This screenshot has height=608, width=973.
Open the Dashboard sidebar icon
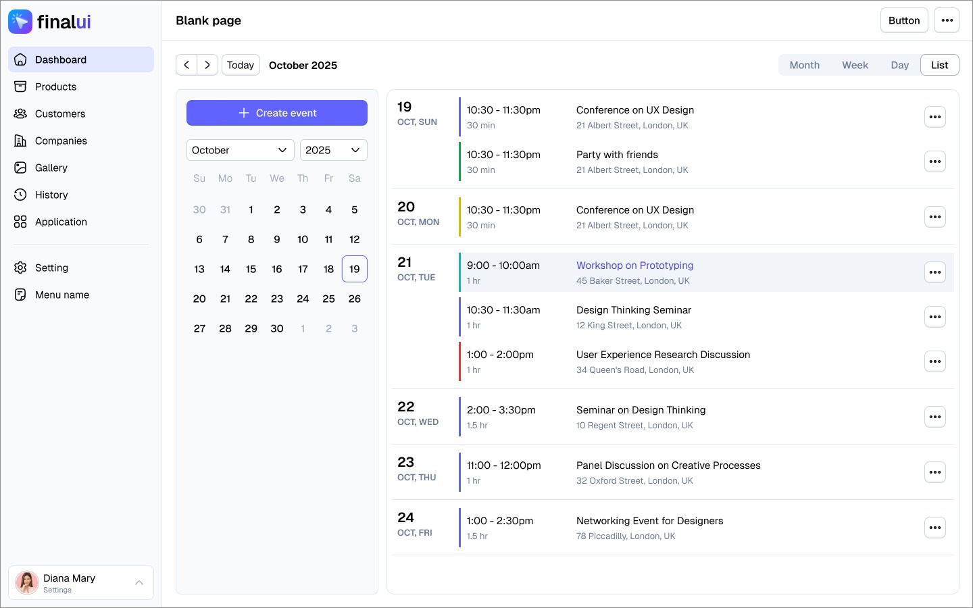click(x=20, y=59)
